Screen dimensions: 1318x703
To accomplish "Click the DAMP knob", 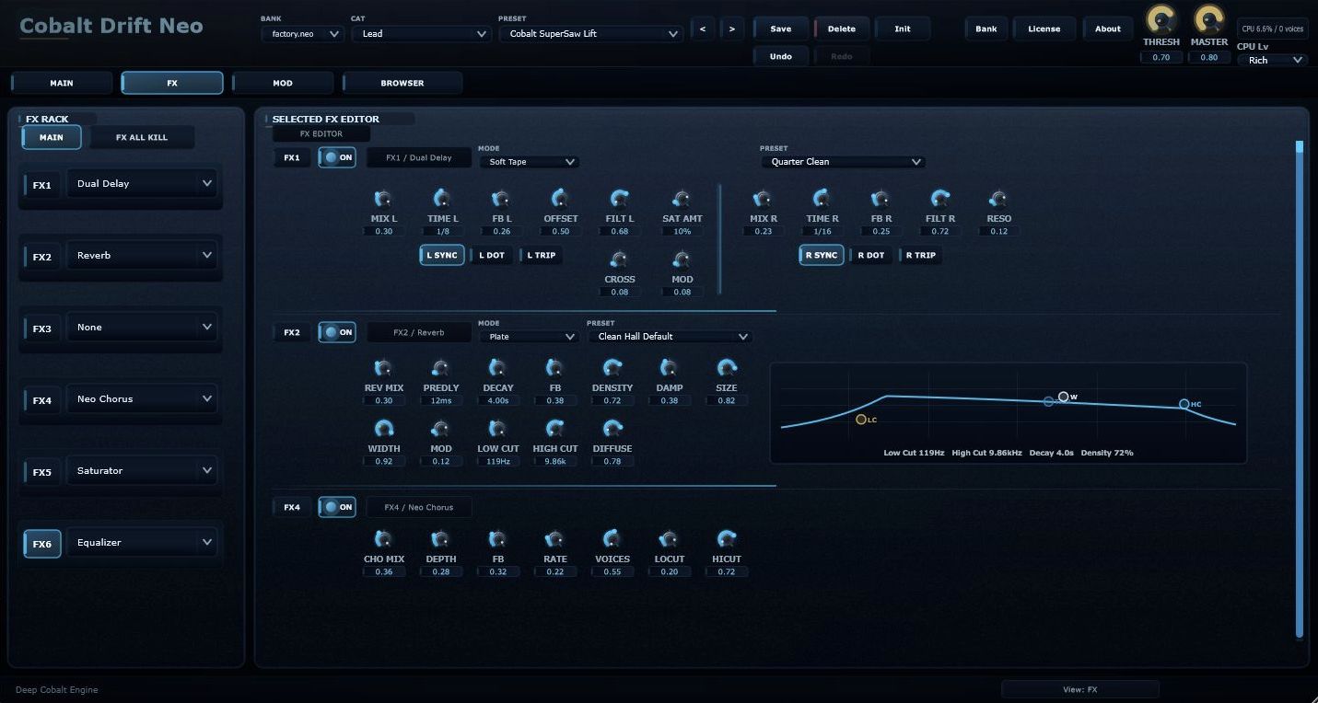I will 669,368.
